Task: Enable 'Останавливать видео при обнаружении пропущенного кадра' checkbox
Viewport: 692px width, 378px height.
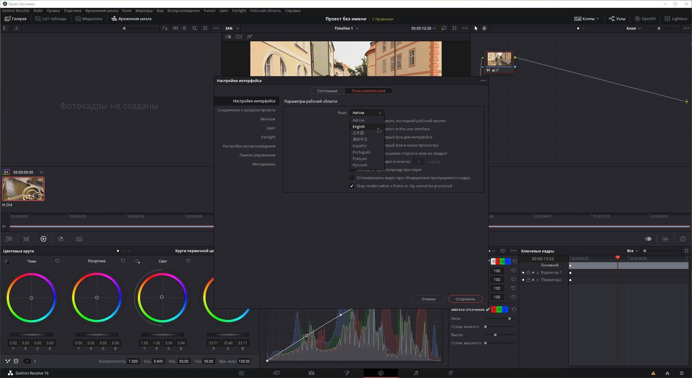Action: (x=352, y=178)
